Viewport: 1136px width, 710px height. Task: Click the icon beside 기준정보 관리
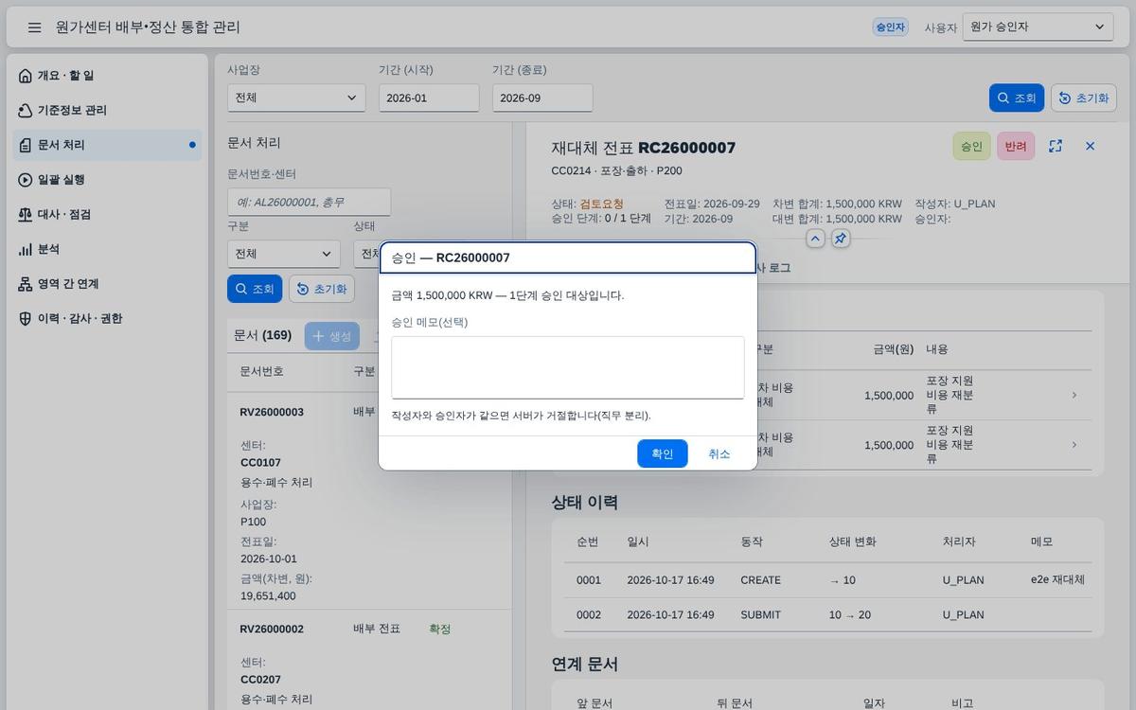tap(26, 111)
